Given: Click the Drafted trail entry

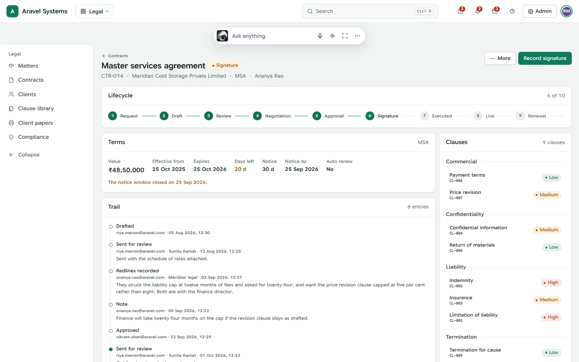Looking at the screenshot, I should pyautogui.click(x=268, y=229).
